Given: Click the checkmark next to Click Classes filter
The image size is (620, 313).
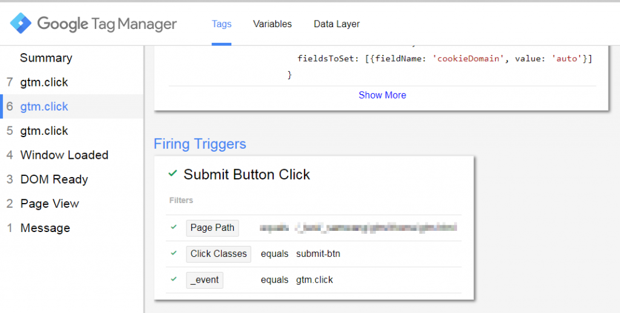Looking at the screenshot, I should (x=174, y=253).
